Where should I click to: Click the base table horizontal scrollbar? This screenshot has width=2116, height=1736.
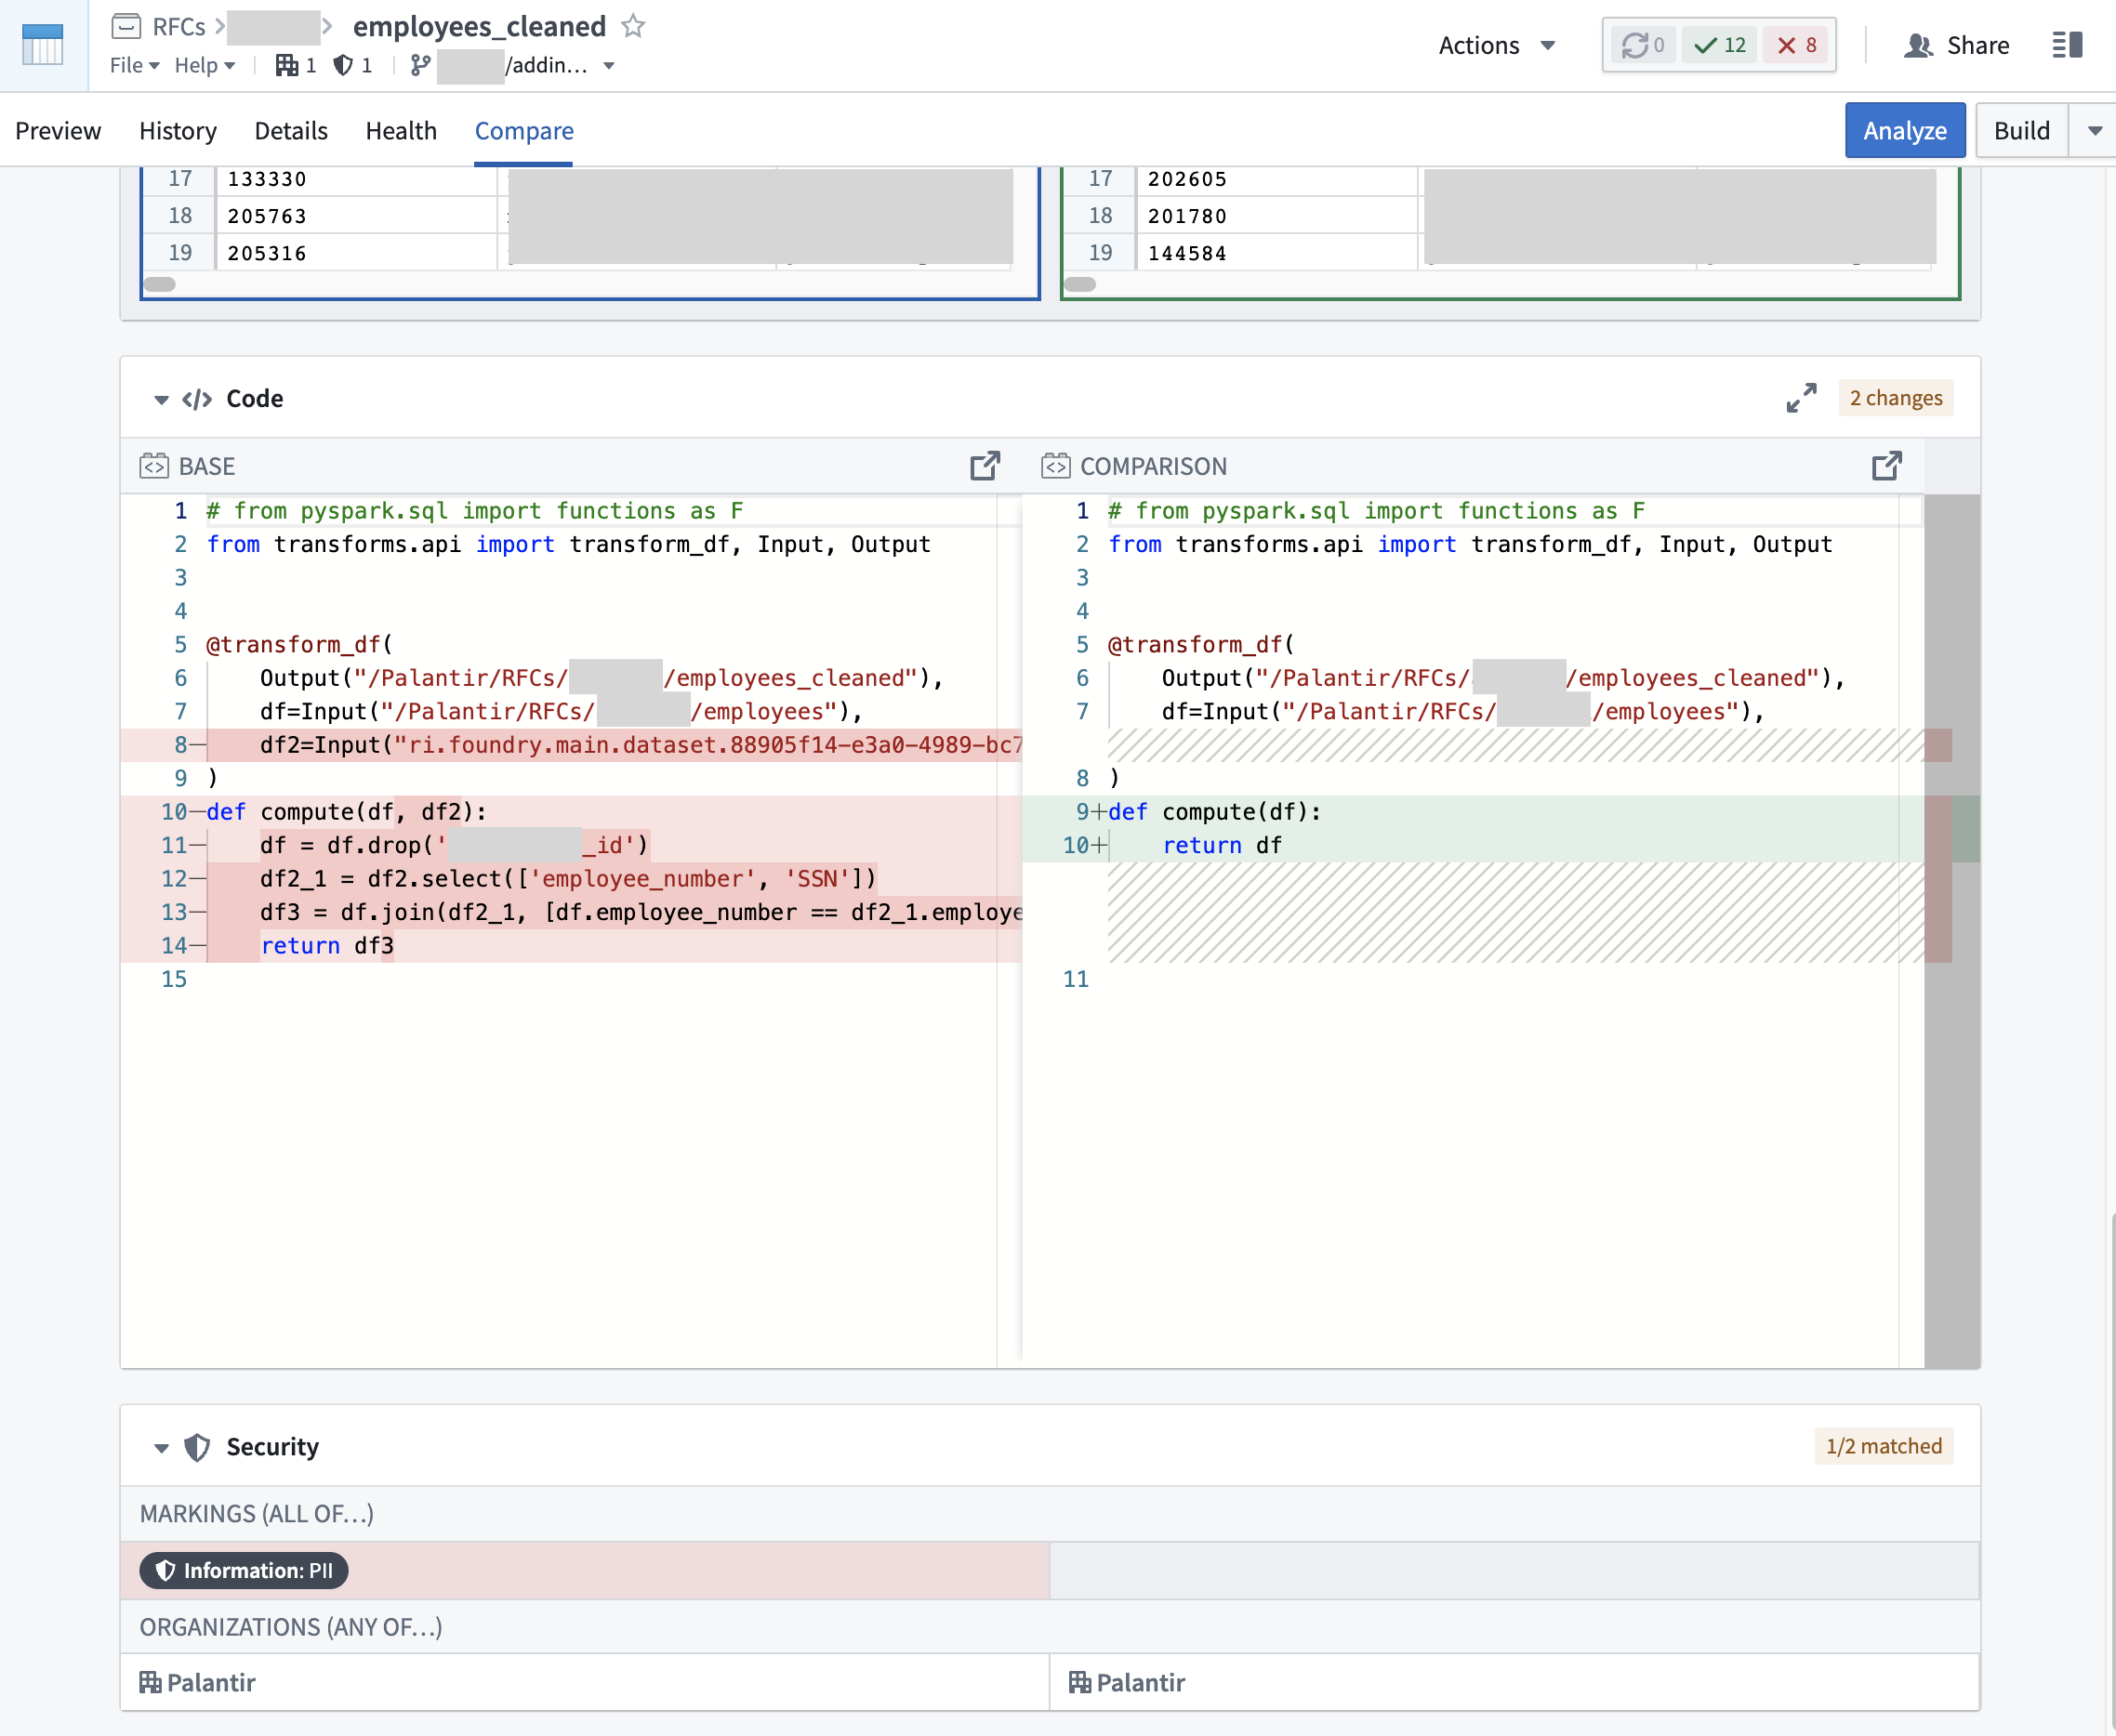[x=160, y=284]
